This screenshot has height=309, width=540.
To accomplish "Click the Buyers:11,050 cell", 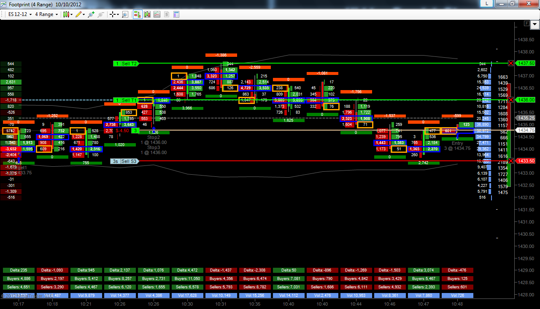I will 187,279.
